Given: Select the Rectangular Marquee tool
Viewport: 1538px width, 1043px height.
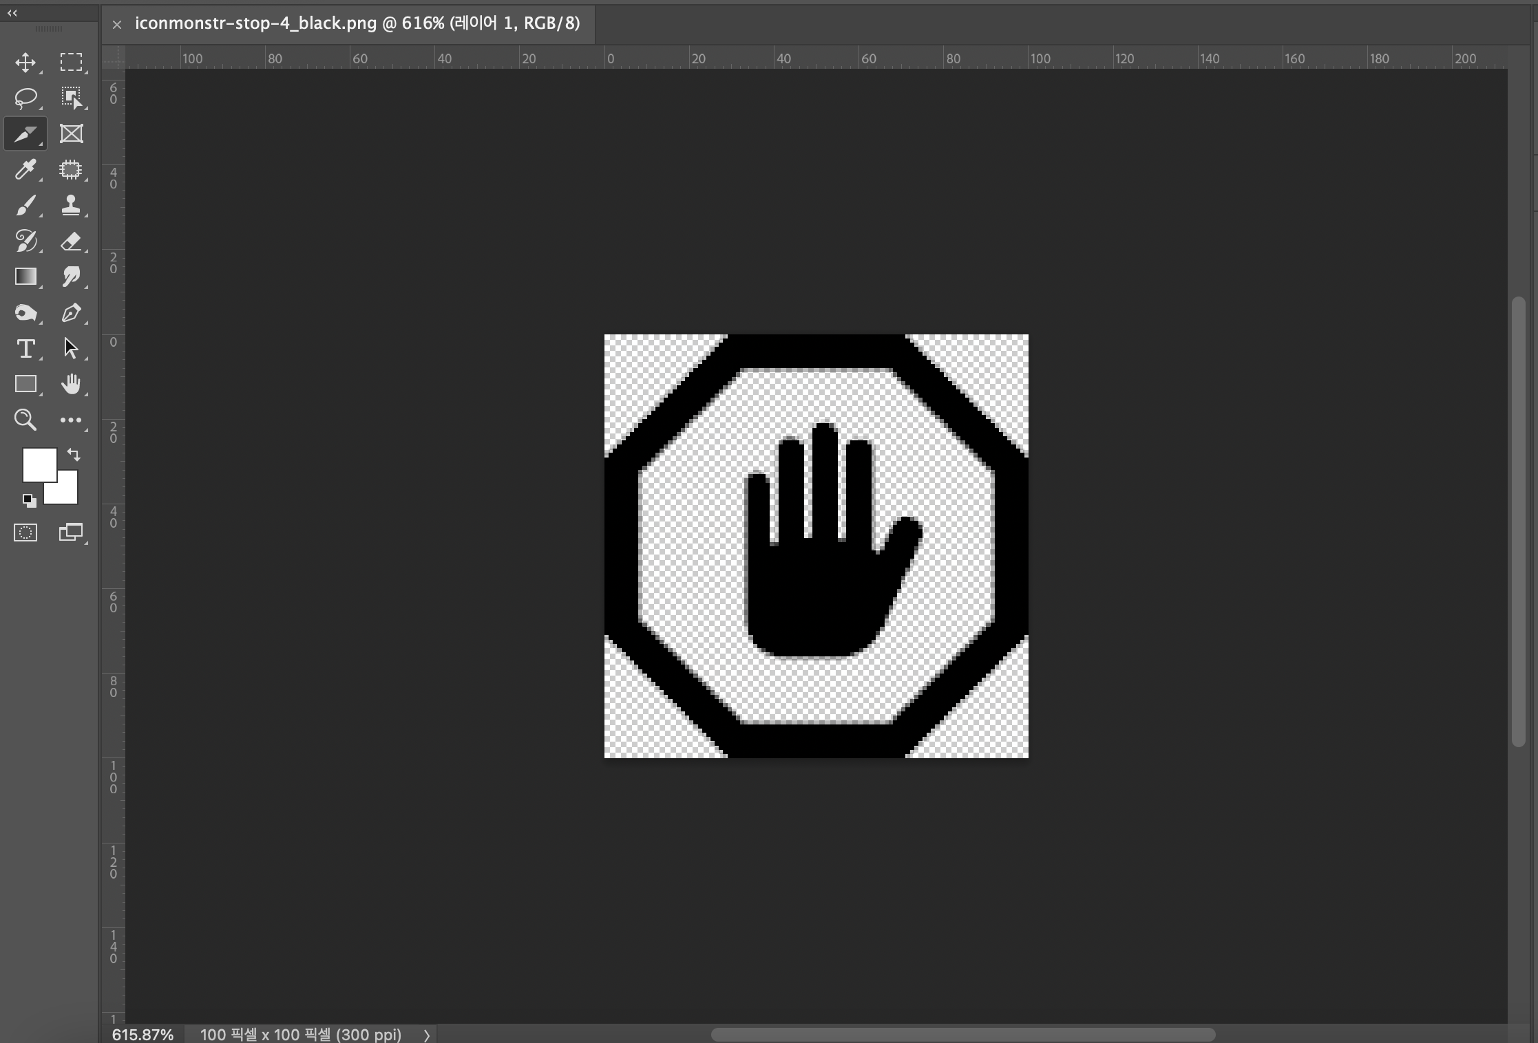Looking at the screenshot, I should pyautogui.click(x=71, y=63).
